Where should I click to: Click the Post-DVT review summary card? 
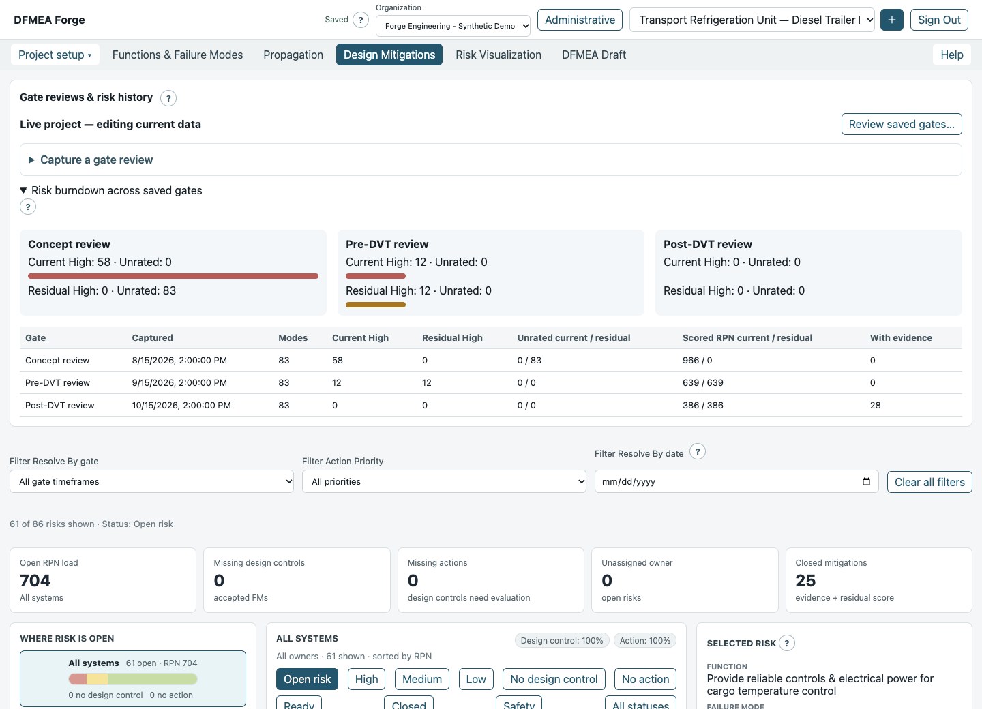coord(809,273)
